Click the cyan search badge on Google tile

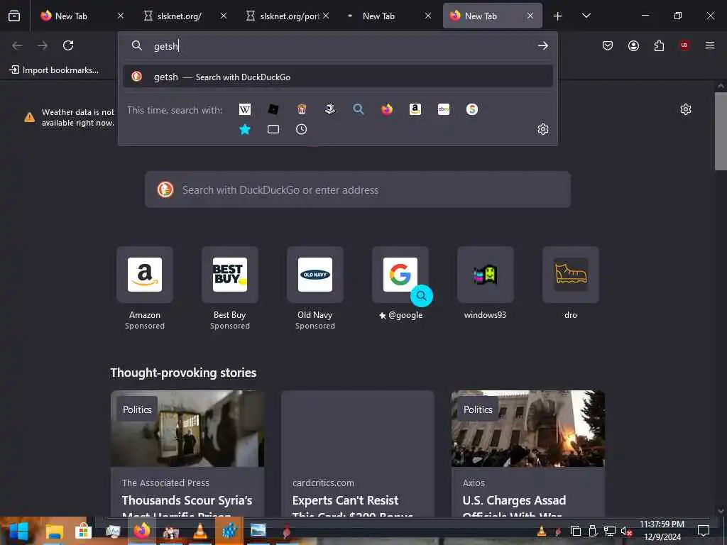[x=422, y=296]
